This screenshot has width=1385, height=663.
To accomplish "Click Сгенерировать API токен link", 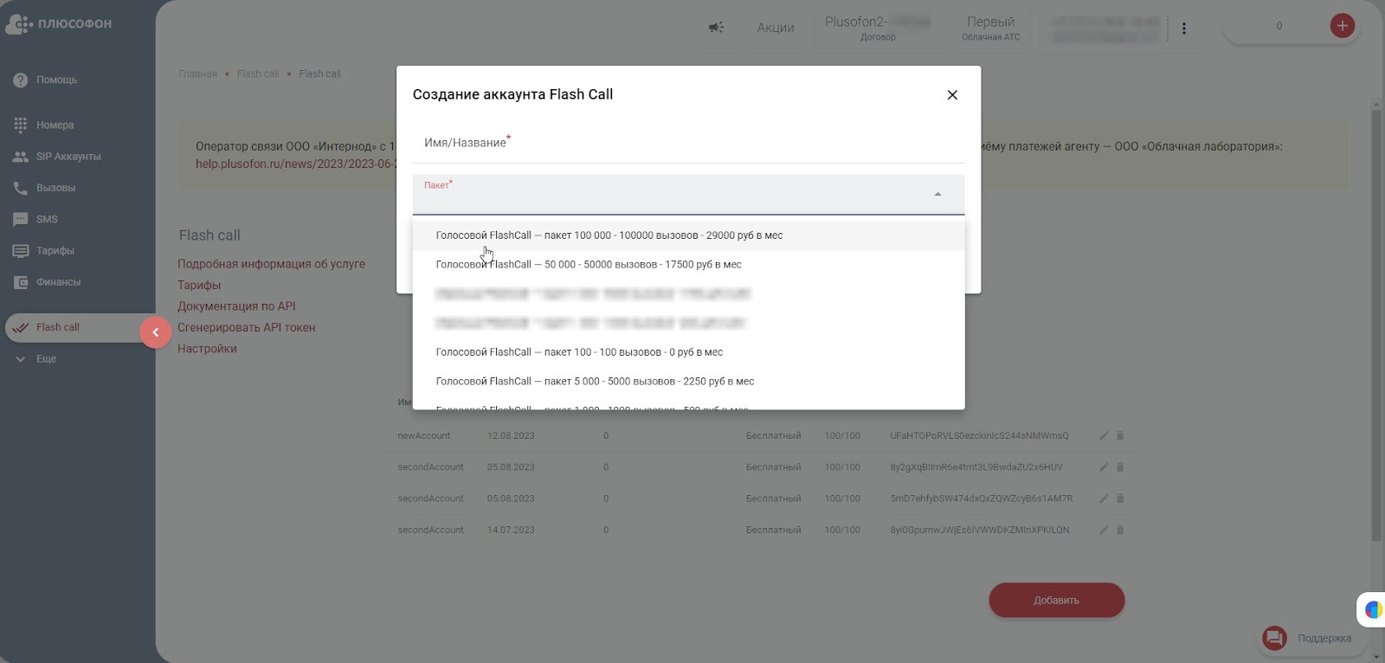I will (246, 327).
